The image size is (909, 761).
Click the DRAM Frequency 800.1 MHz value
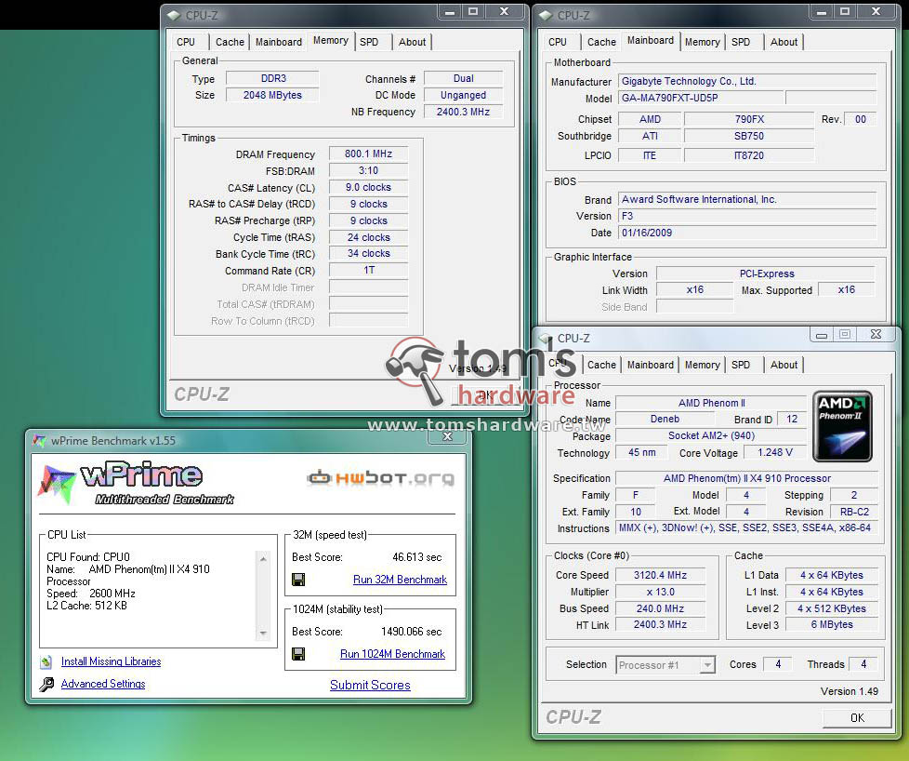pyautogui.click(x=369, y=154)
